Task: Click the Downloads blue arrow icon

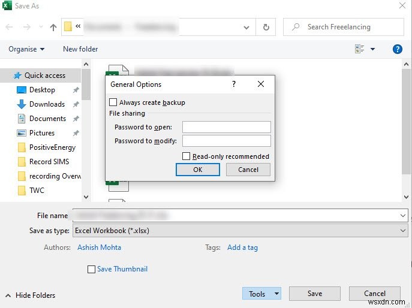Action: coord(22,104)
